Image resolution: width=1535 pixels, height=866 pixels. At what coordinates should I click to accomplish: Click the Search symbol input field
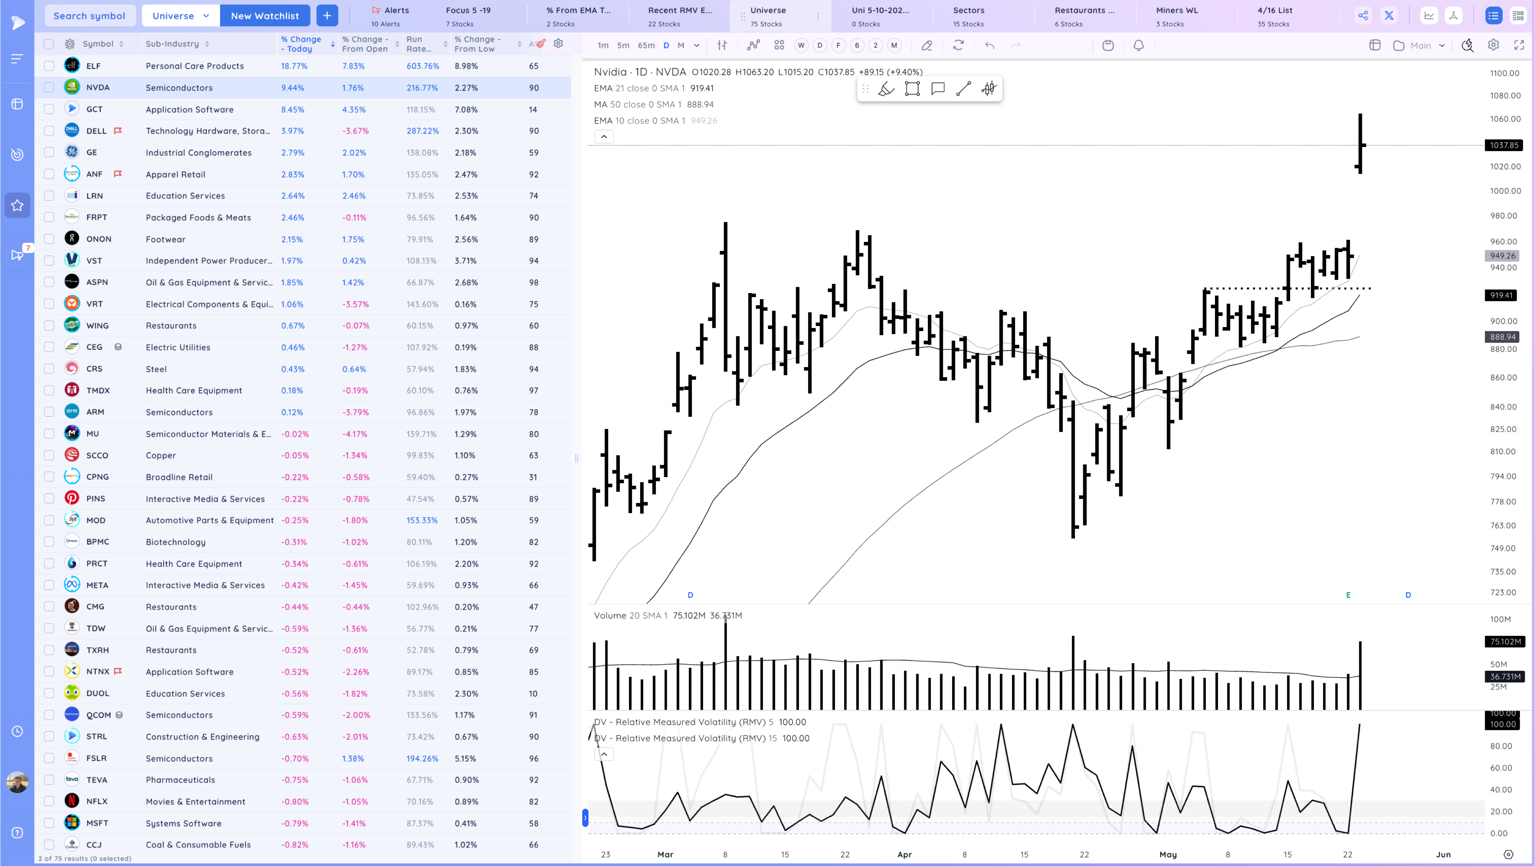(89, 15)
